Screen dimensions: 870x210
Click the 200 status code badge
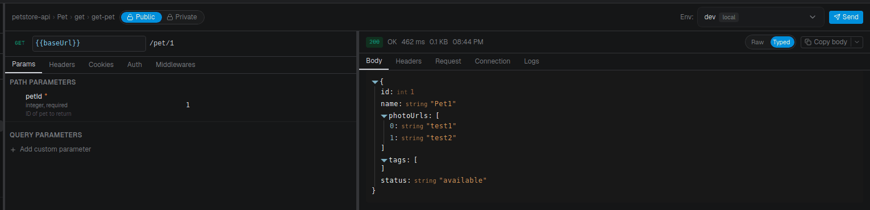pyautogui.click(x=374, y=42)
